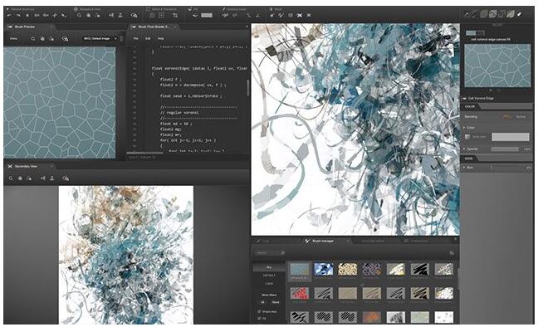
Task: Click the search magnifier in Brush manager
Action: click(x=282, y=253)
